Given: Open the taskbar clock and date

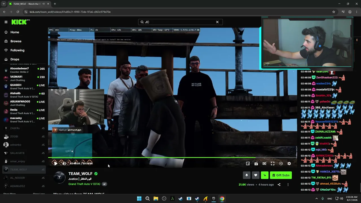Looking at the screenshot, I should [351, 198].
